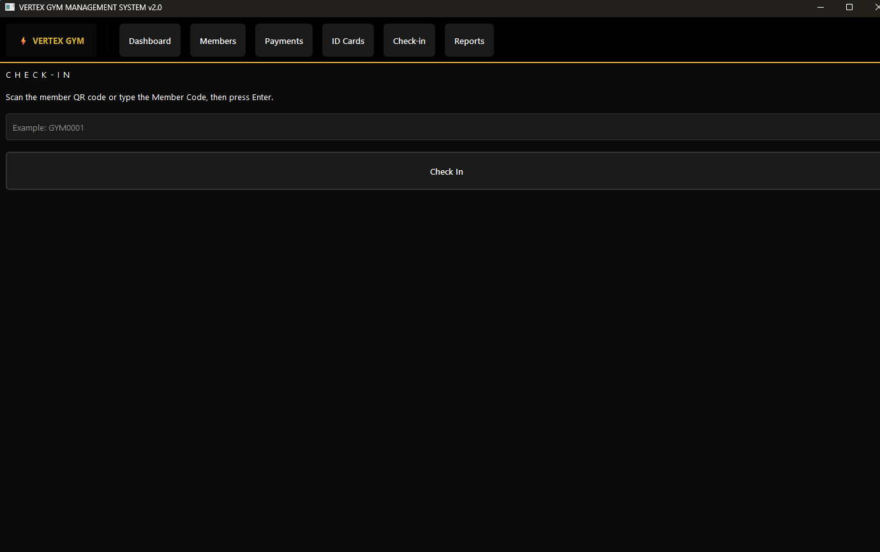Switch to the Members tab
Image resolution: width=880 pixels, height=552 pixels.
[x=218, y=41]
